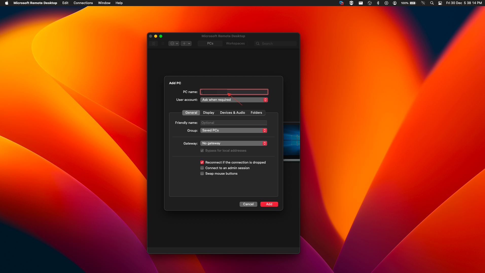Click the globe icon in menu bar
Screen dimensions: 485x273
pyautogui.click(x=370, y=3)
